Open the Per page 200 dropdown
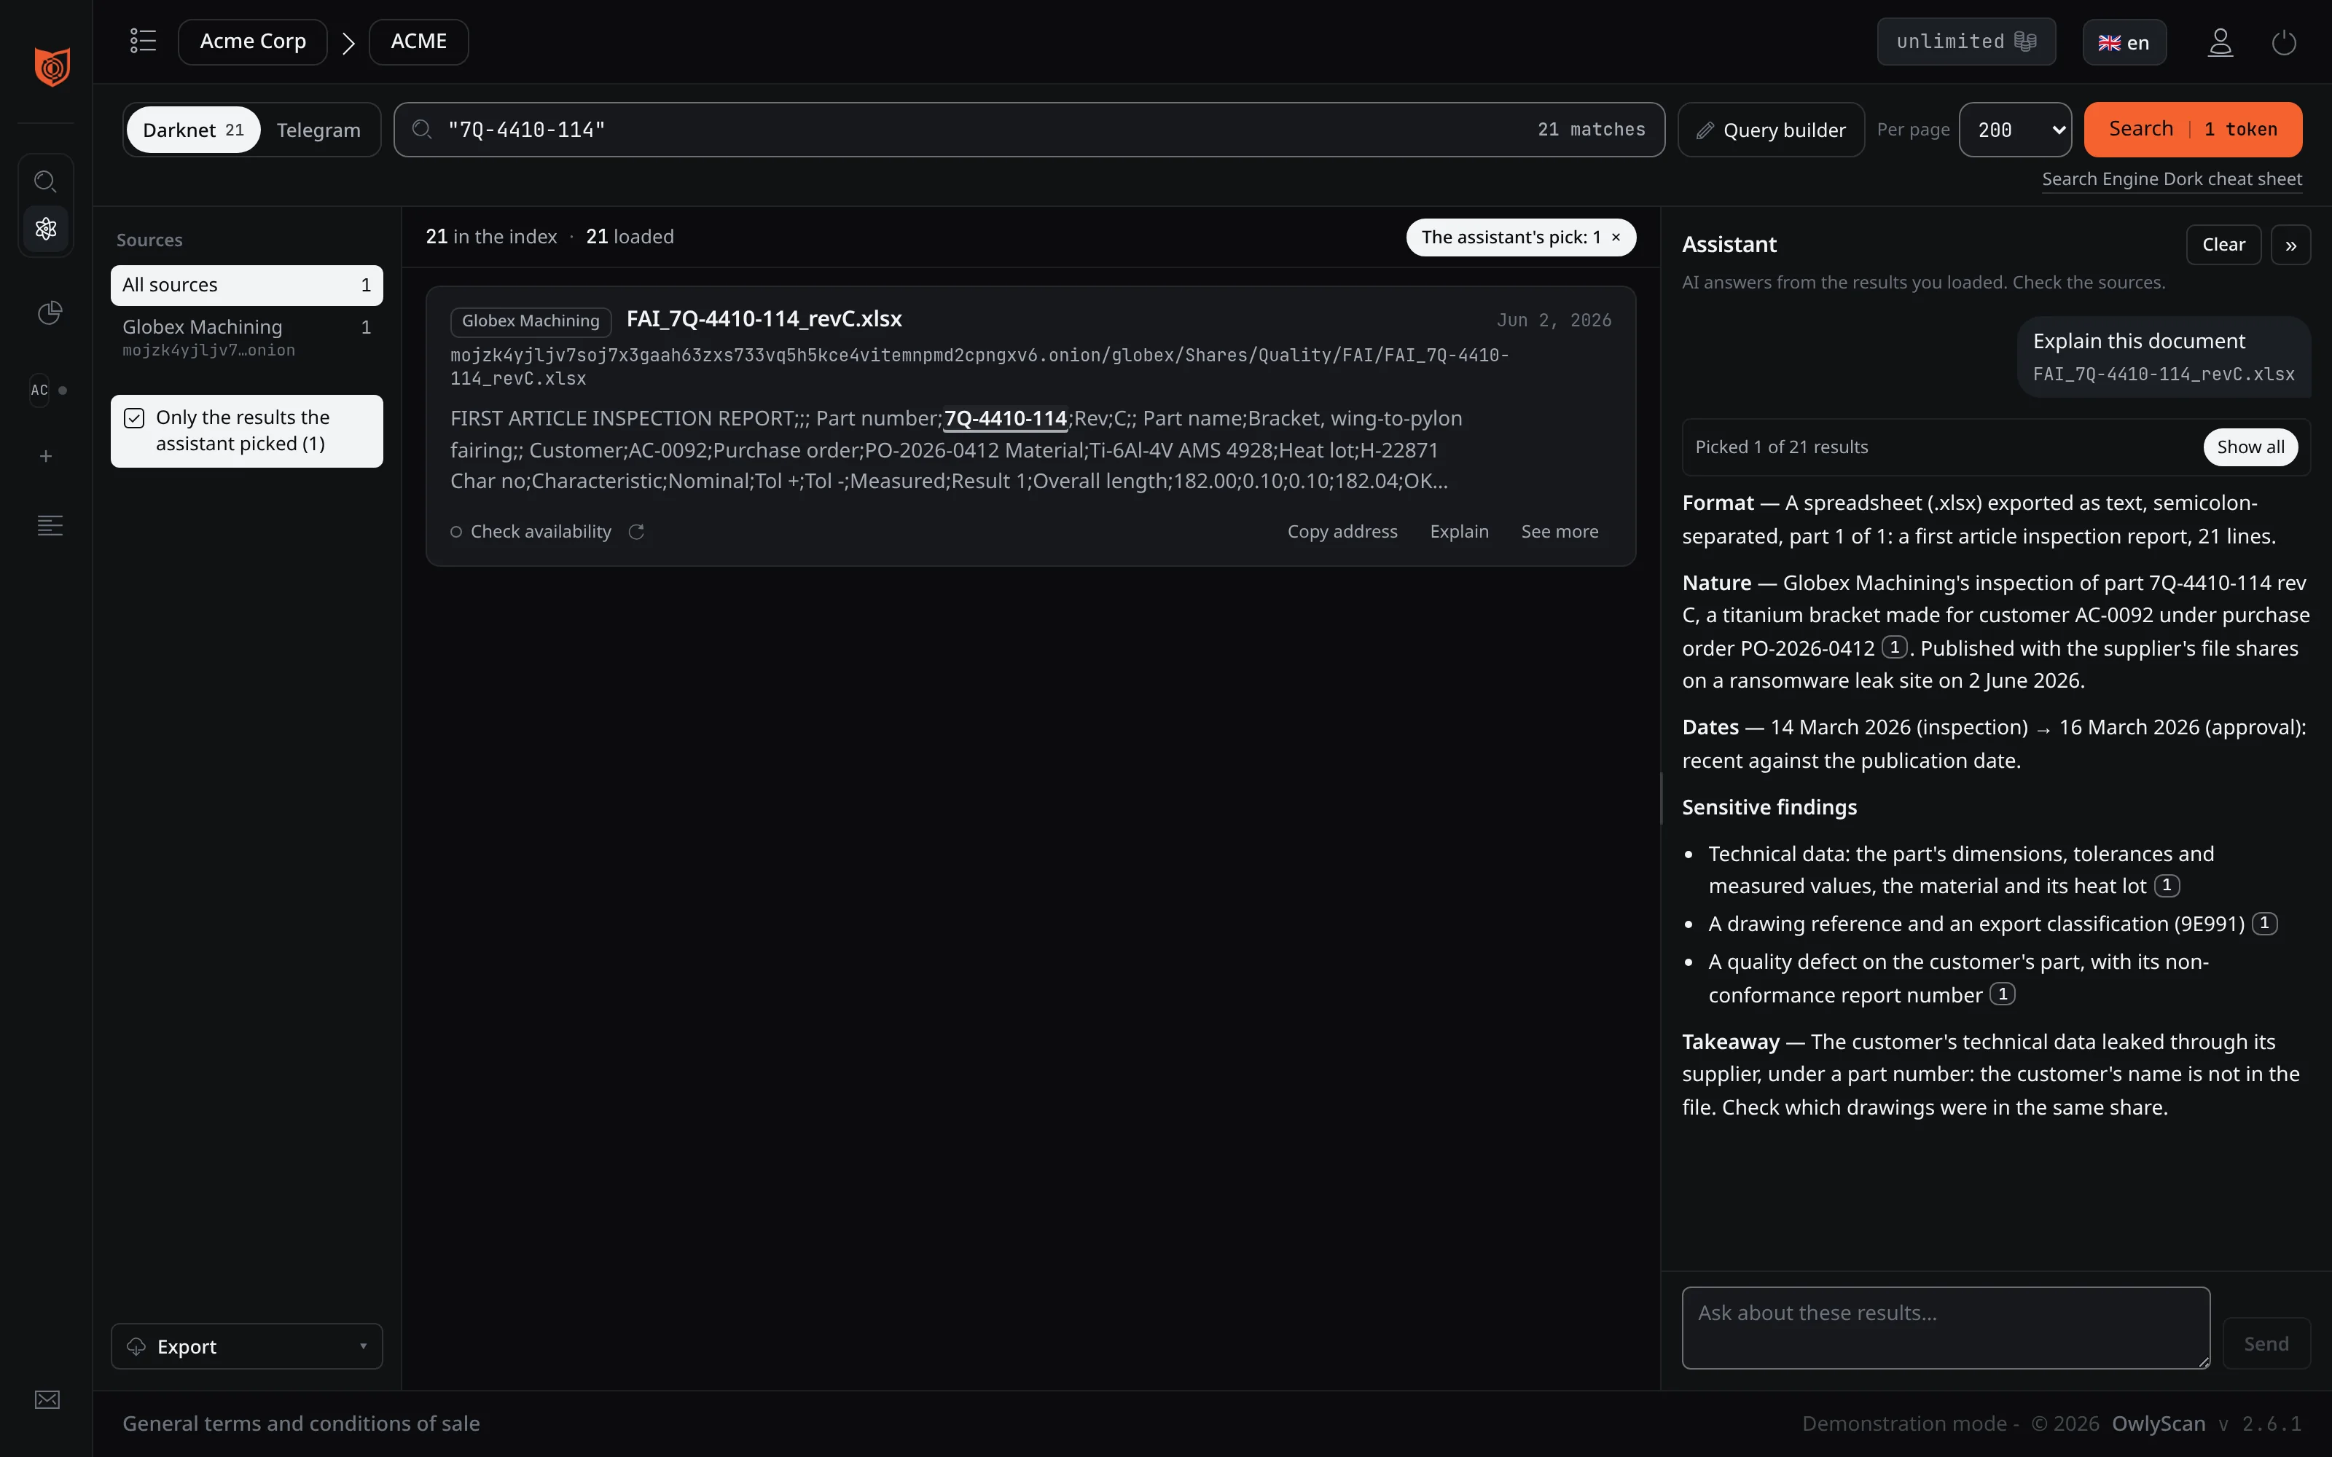The image size is (2332, 1457). click(2015, 130)
